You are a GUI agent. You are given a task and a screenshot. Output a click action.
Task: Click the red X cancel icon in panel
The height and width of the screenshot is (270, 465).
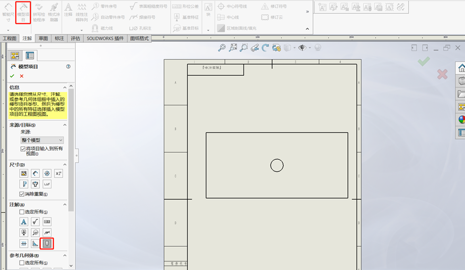[x=22, y=76]
